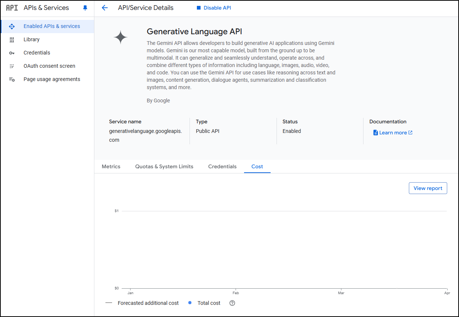Click the View report button
The image size is (459, 317).
[x=428, y=188]
